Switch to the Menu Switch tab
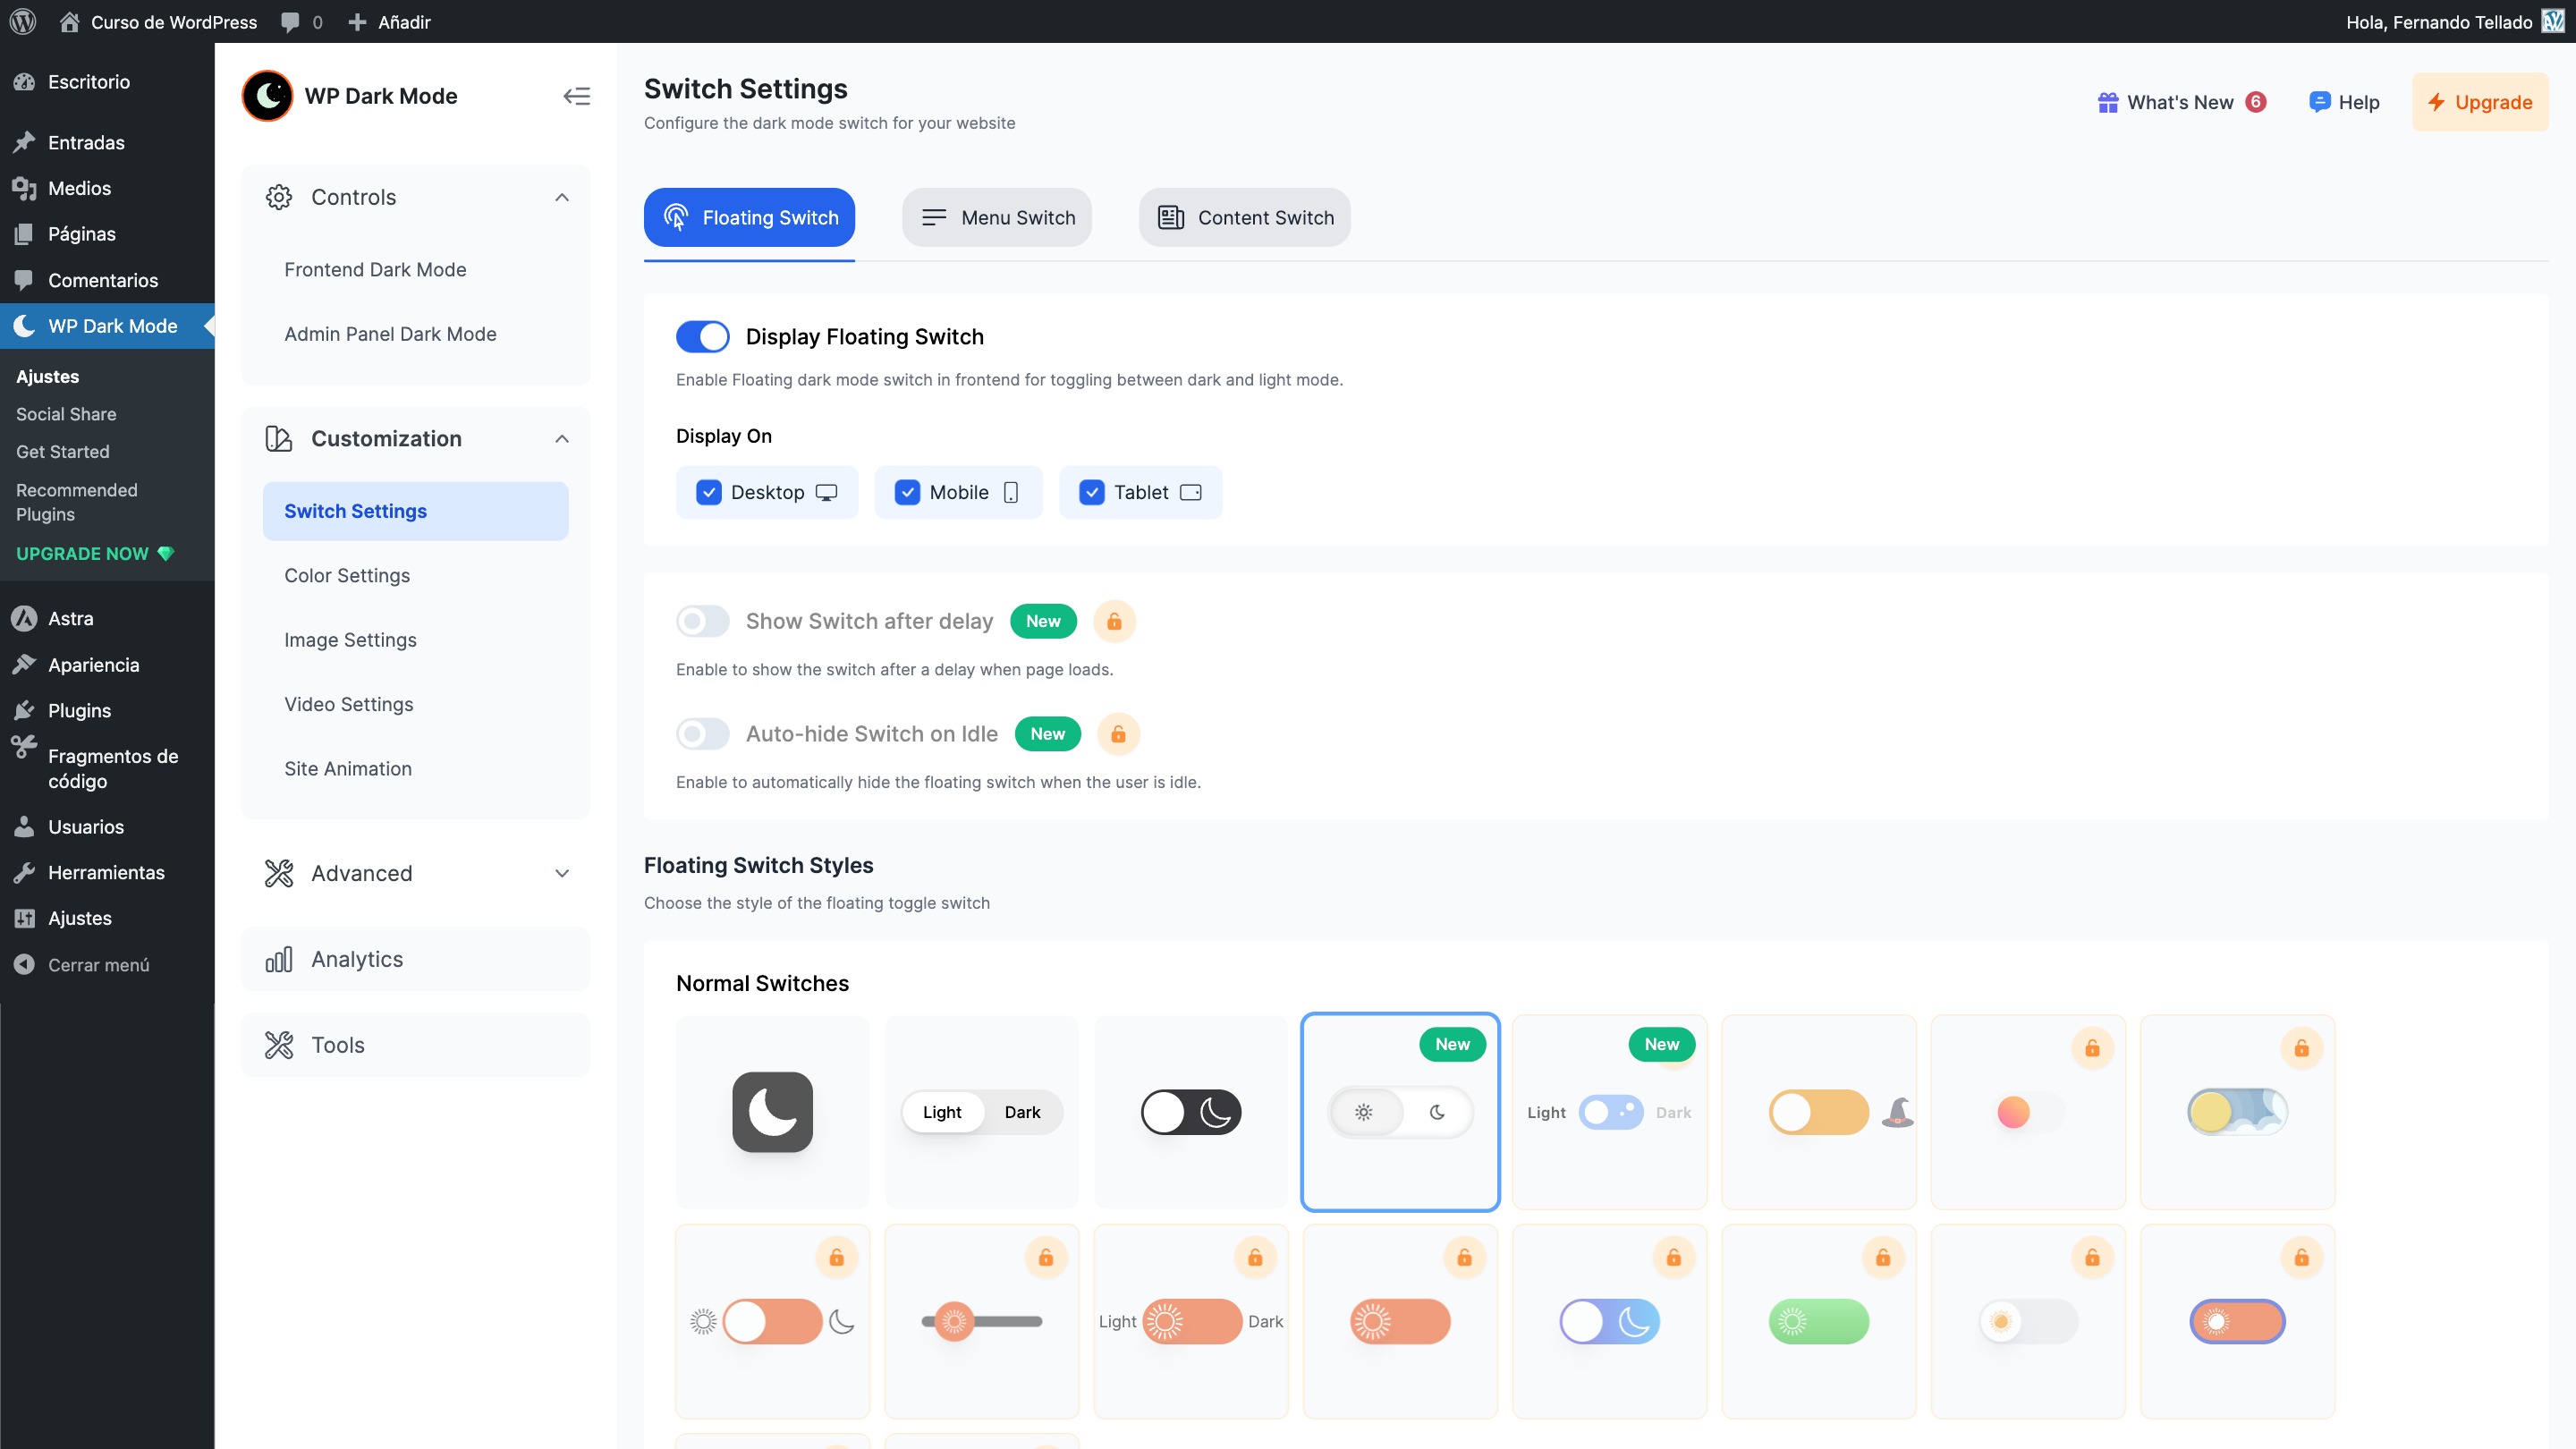This screenshot has width=2576, height=1449. pos(996,217)
